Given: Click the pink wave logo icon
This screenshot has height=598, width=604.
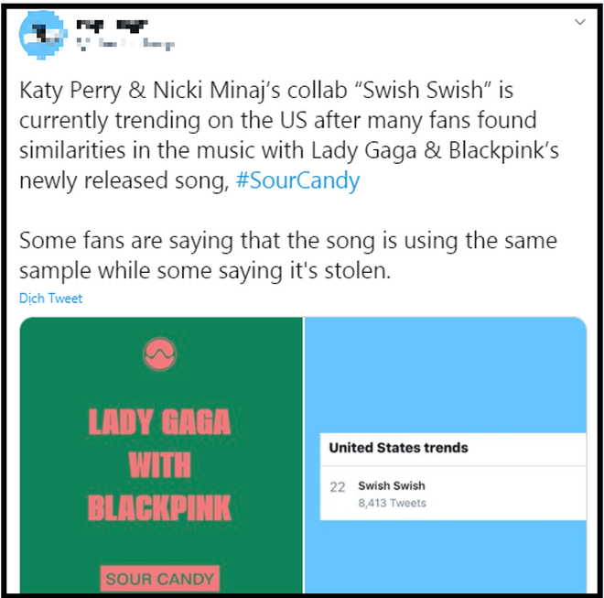Looking at the screenshot, I should pos(159,353).
